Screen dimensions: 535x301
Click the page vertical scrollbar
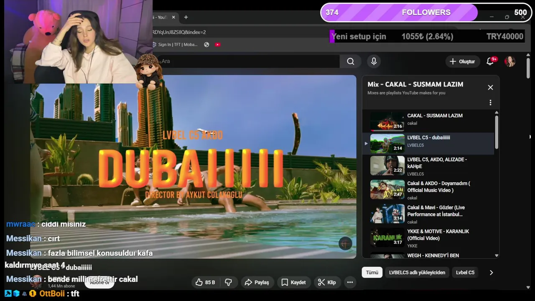click(x=528, y=68)
